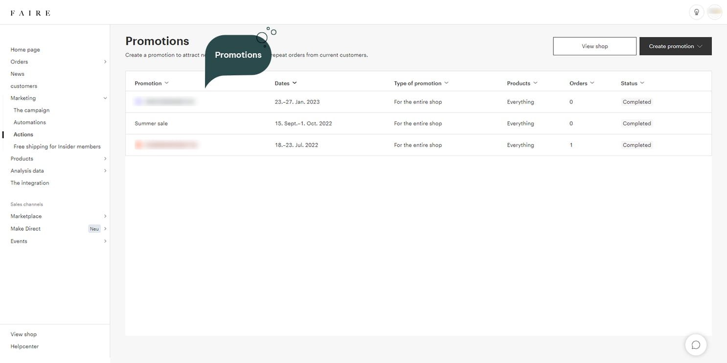
Task: Sort by the Orders column header
Action: click(x=582, y=83)
